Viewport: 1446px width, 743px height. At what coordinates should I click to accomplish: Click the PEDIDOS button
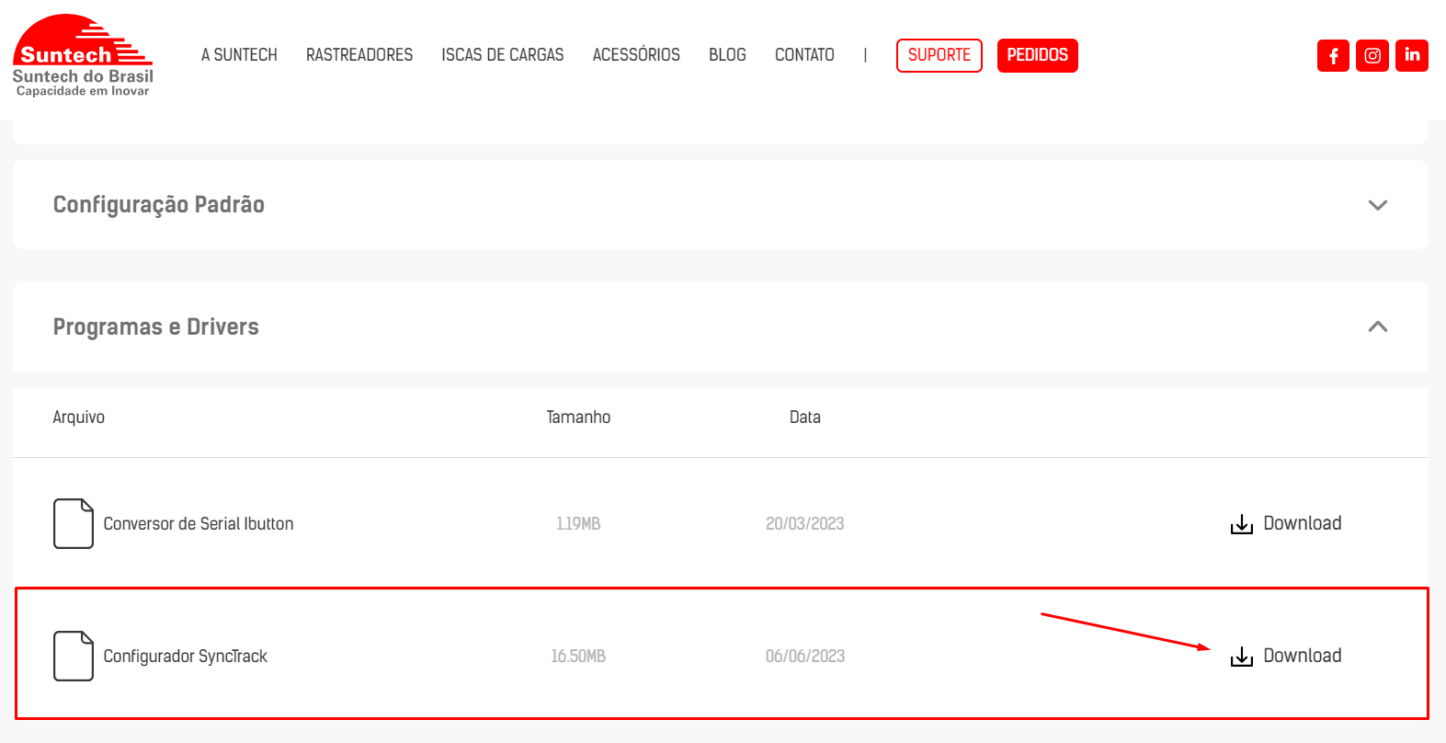pos(1038,55)
